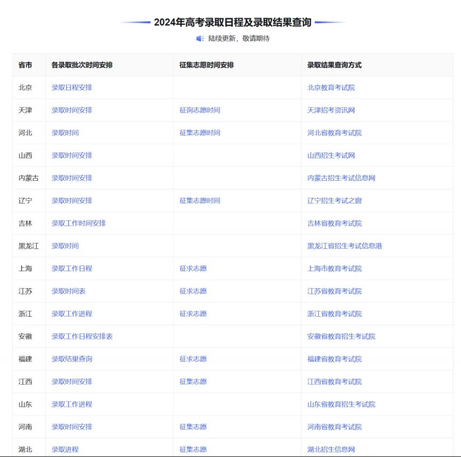This screenshot has width=461, height=457.
Task: Visit 江西省教育考试院 link
Action: [335, 382]
